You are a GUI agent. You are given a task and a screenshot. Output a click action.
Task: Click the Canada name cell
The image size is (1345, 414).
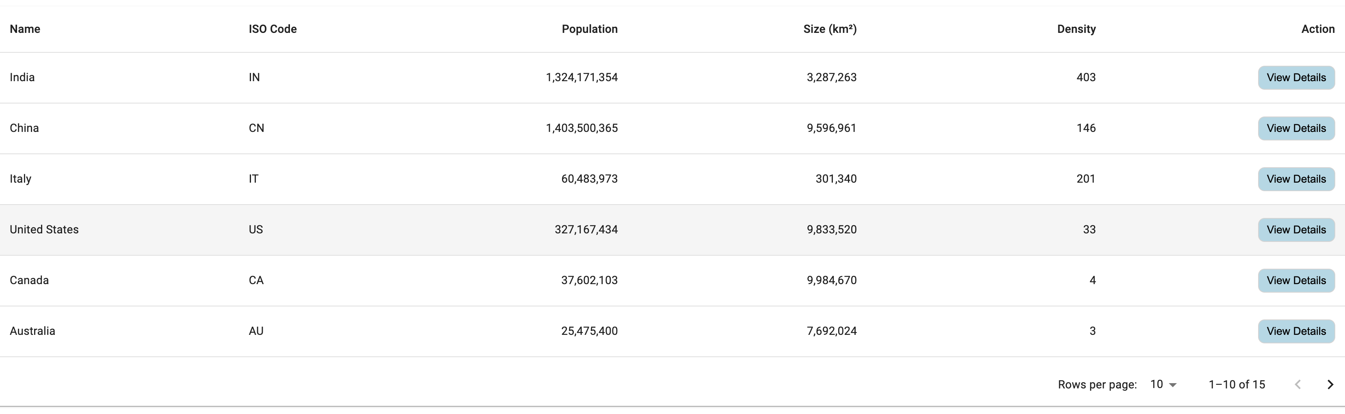(x=29, y=280)
